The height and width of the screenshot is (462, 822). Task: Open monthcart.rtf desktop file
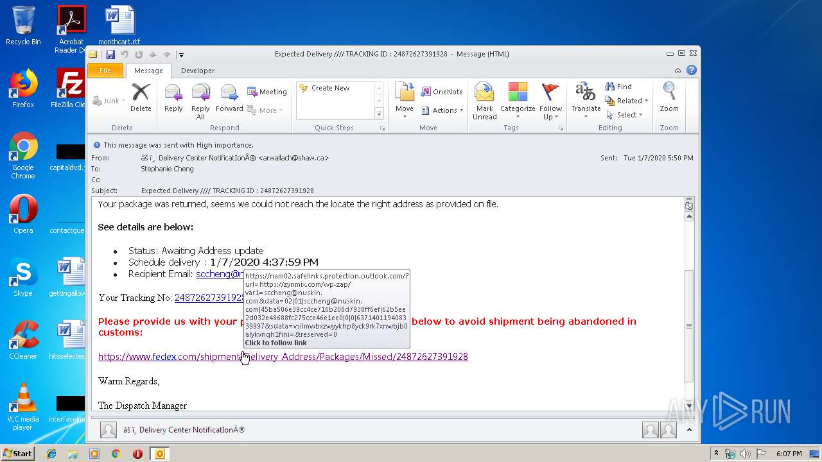pyautogui.click(x=119, y=26)
